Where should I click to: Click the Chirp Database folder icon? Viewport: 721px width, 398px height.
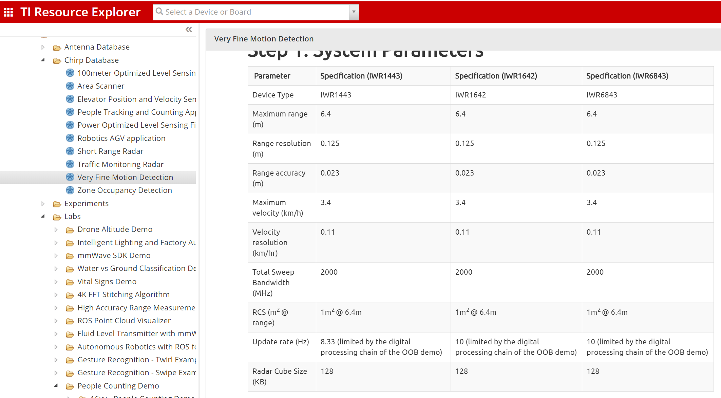pyautogui.click(x=57, y=61)
